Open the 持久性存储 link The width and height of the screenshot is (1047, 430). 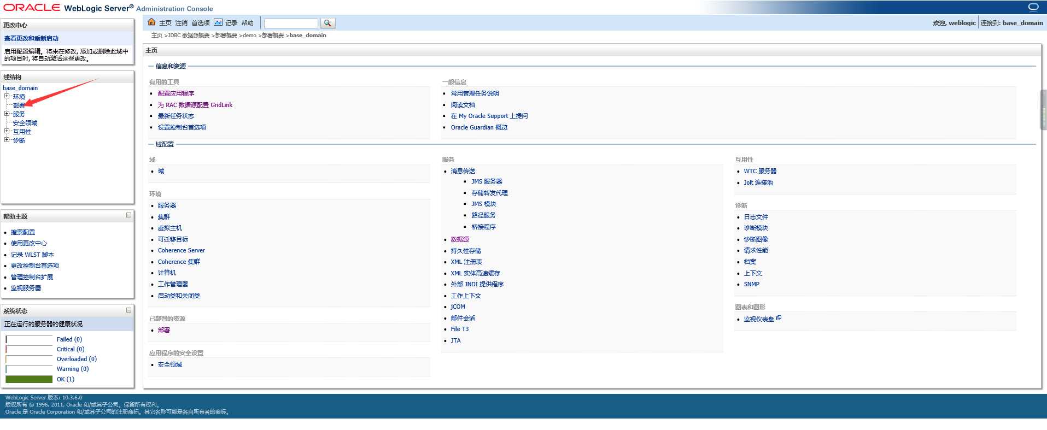pos(466,251)
